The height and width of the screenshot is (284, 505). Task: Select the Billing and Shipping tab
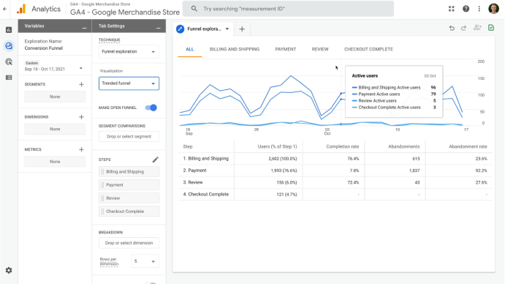[x=235, y=49]
